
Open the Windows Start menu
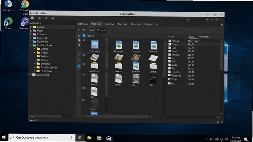[x=4, y=137]
